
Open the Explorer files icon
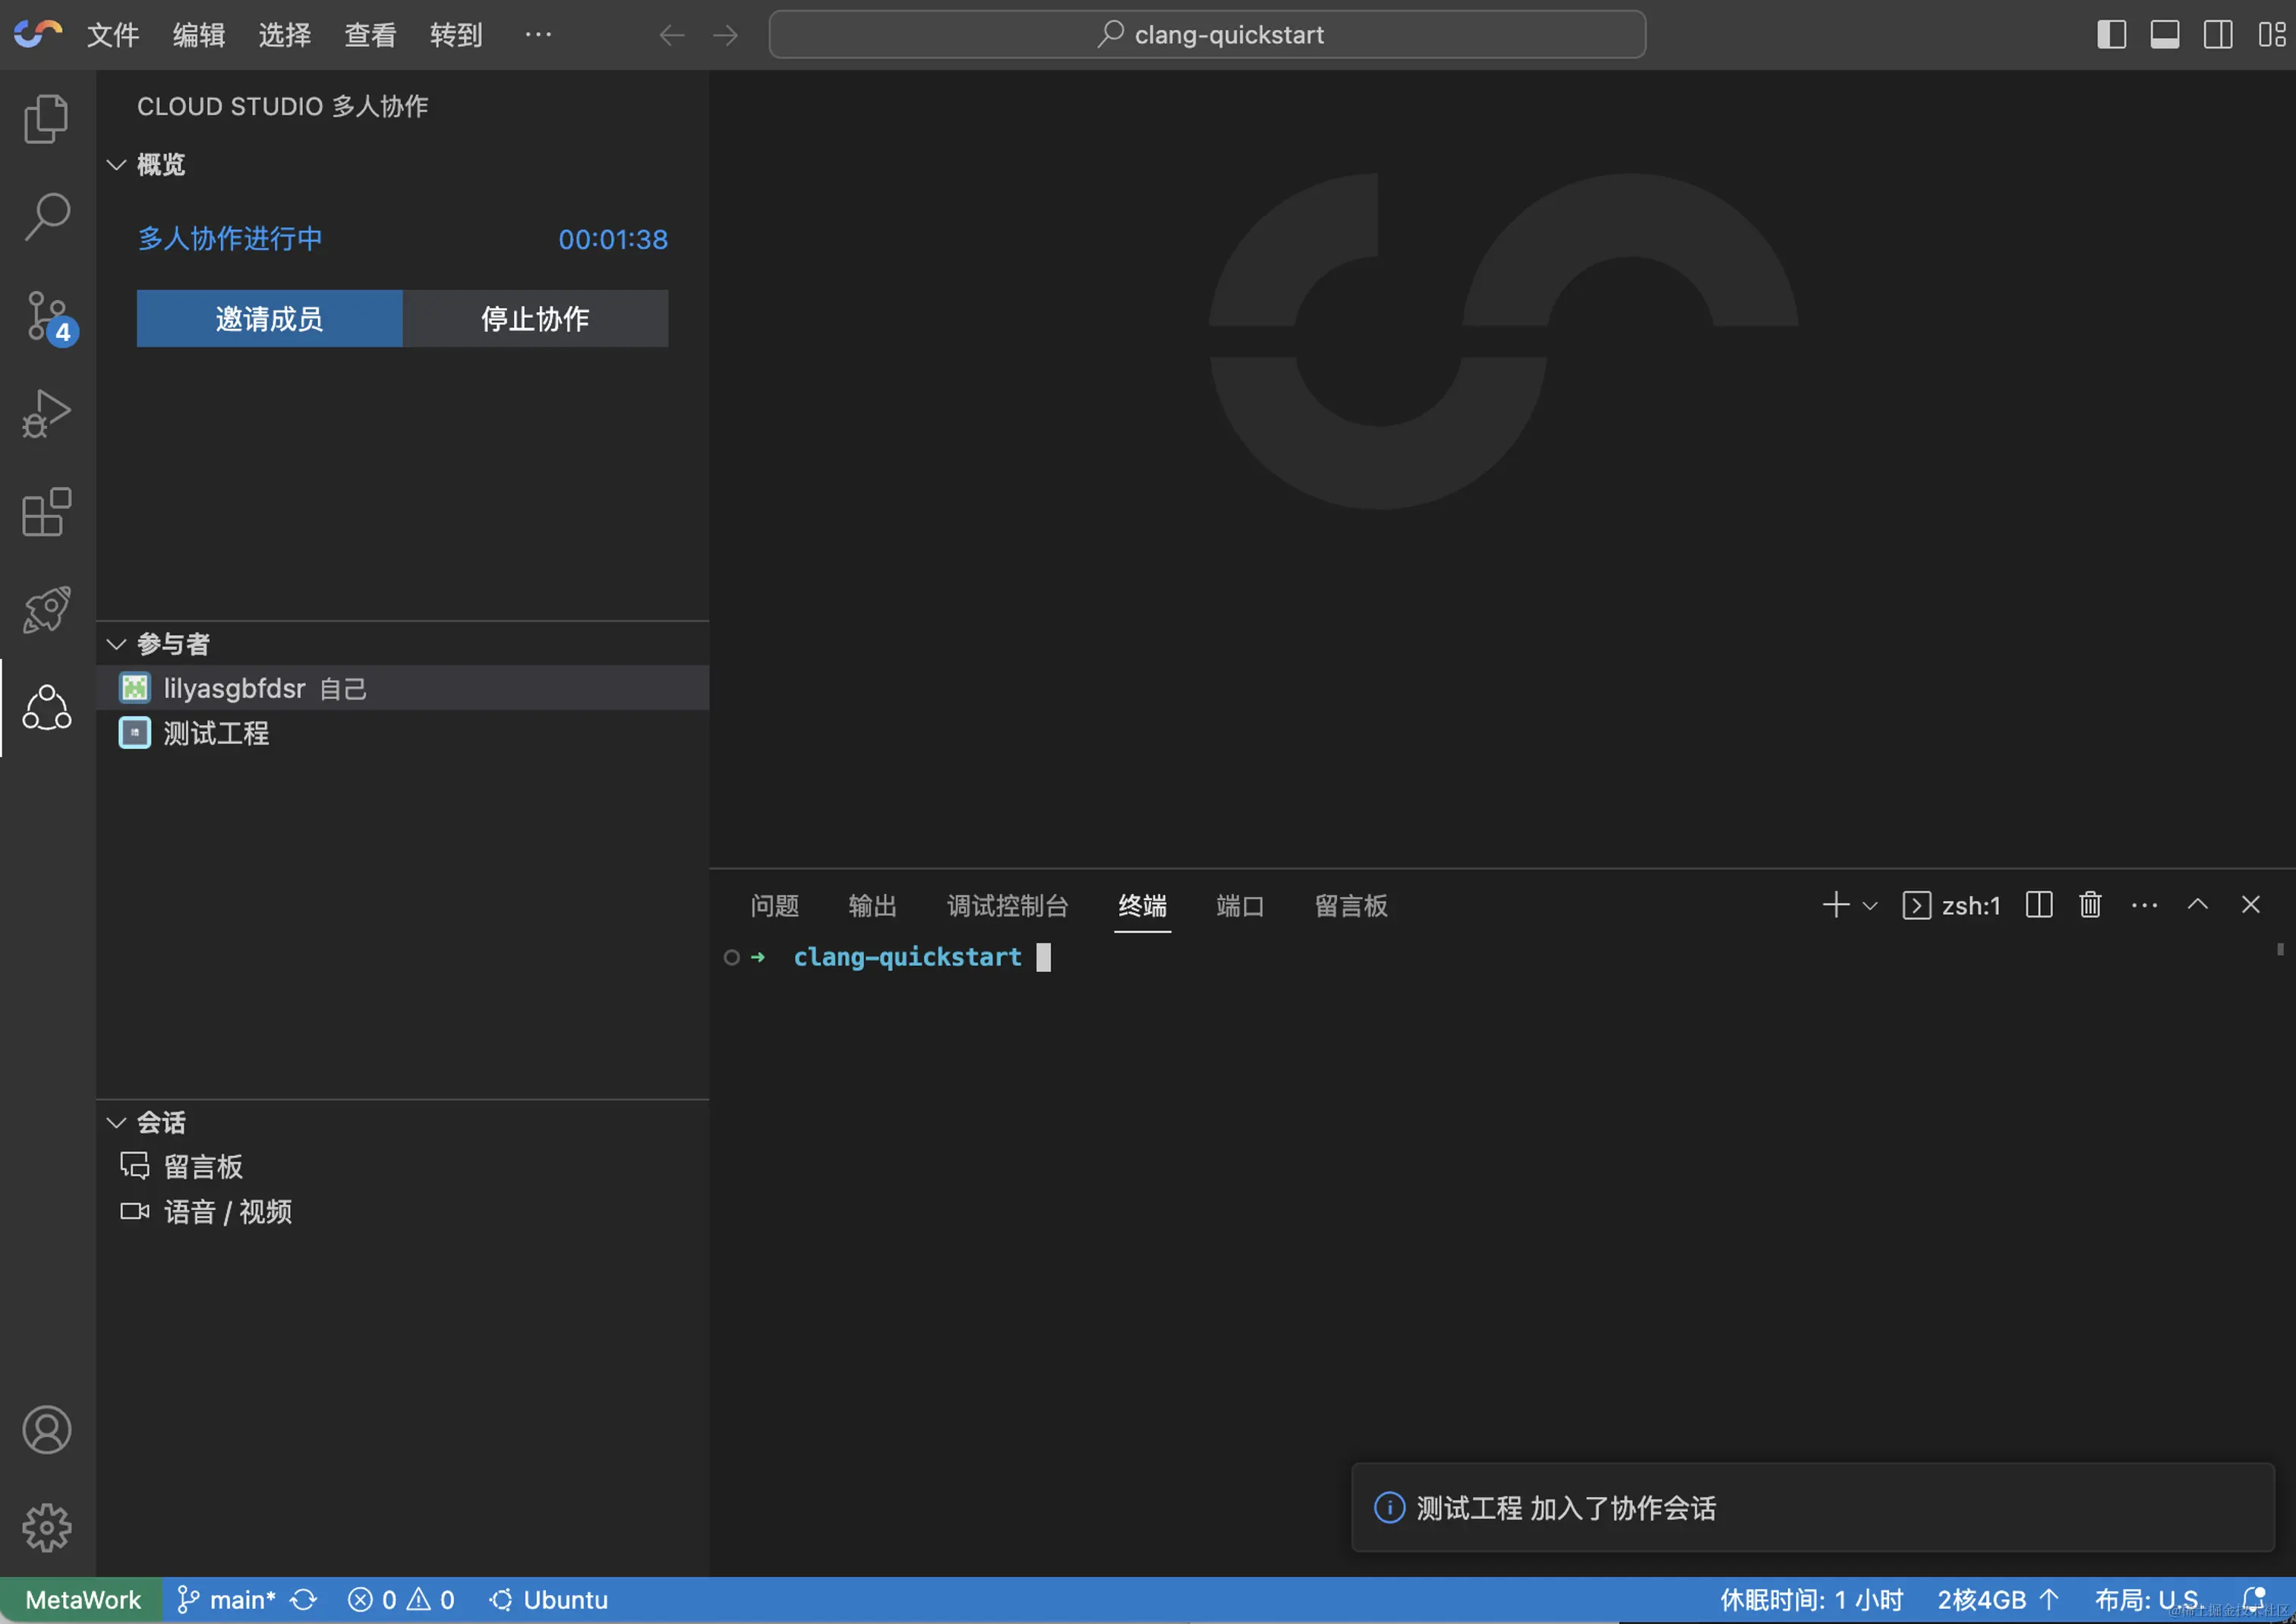click(x=46, y=119)
